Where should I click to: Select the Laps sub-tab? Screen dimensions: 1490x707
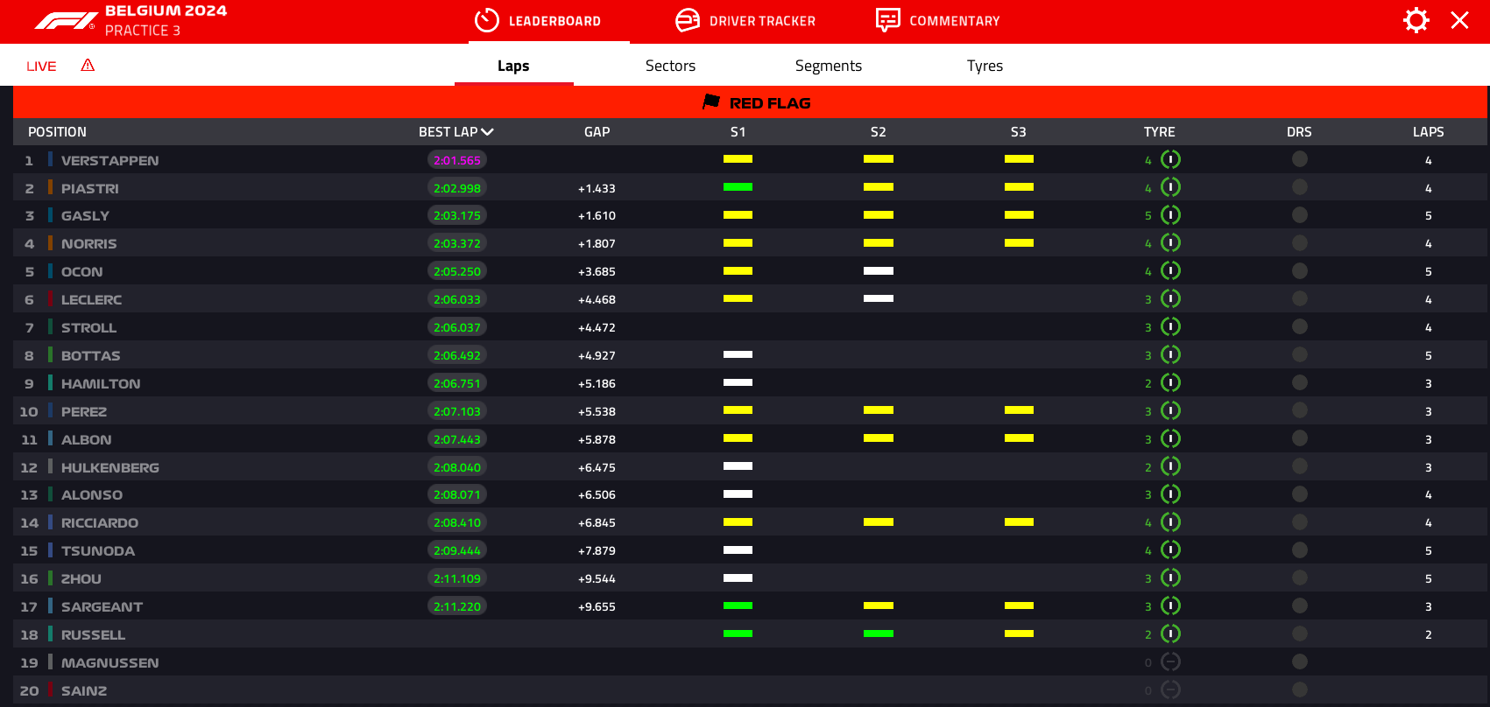(x=513, y=66)
